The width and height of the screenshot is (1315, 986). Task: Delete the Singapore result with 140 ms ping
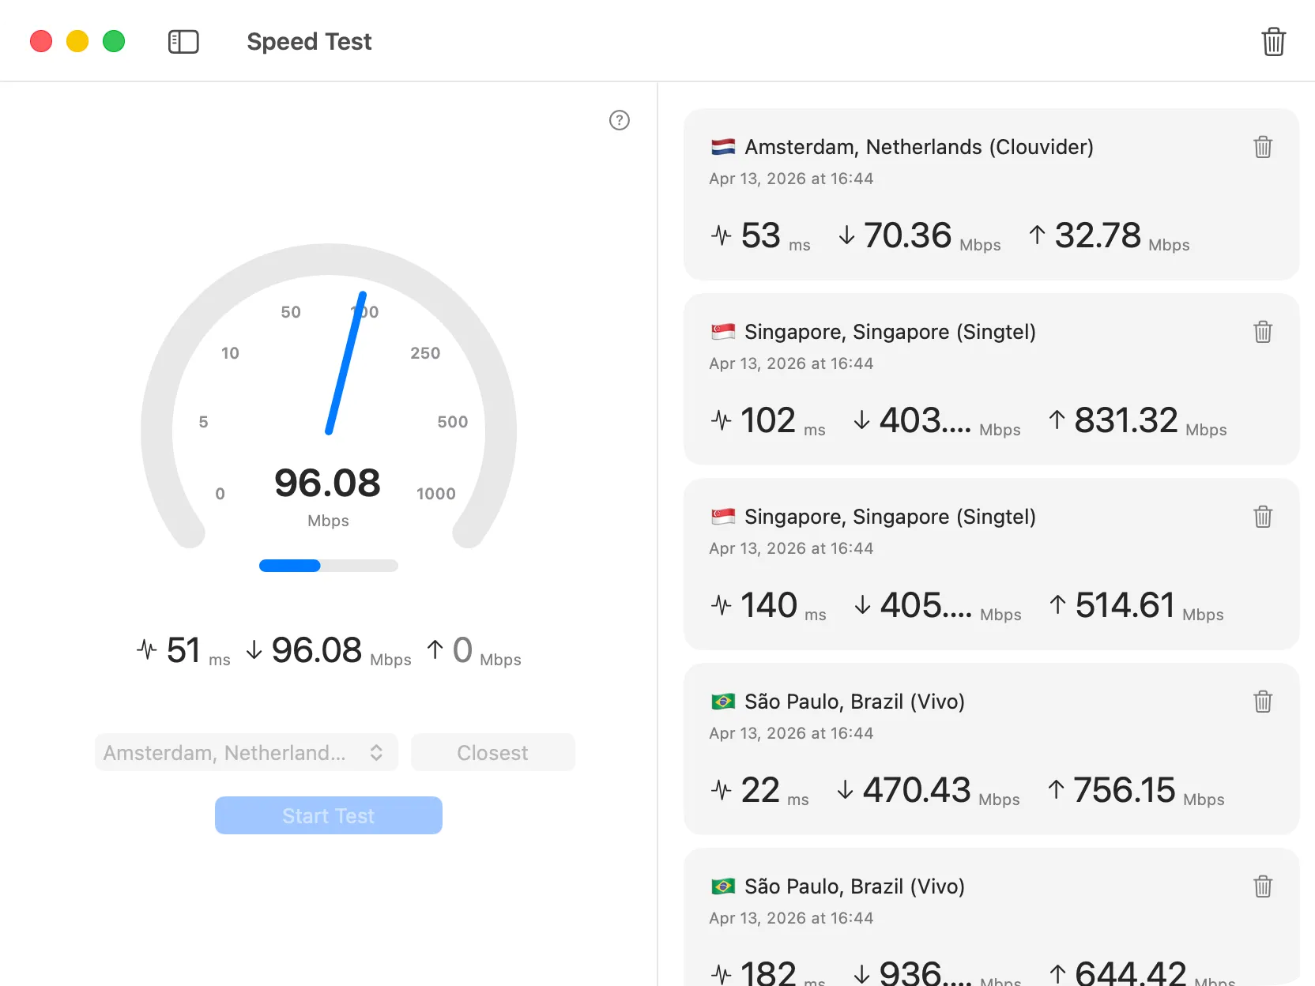click(x=1262, y=517)
